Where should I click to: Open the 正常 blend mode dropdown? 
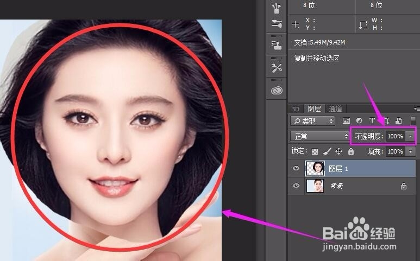pyautogui.click(x=319, y=136)
